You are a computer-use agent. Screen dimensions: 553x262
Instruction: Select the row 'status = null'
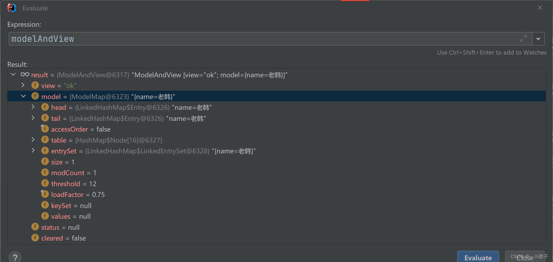(276, 227)
